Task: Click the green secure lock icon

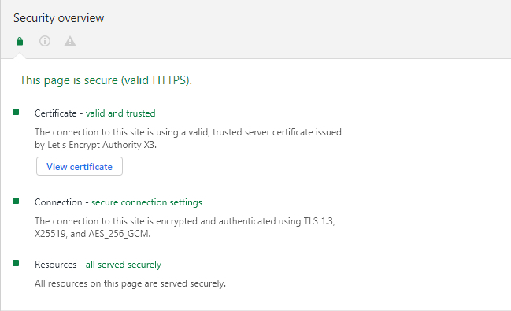Action: point(20,42)
